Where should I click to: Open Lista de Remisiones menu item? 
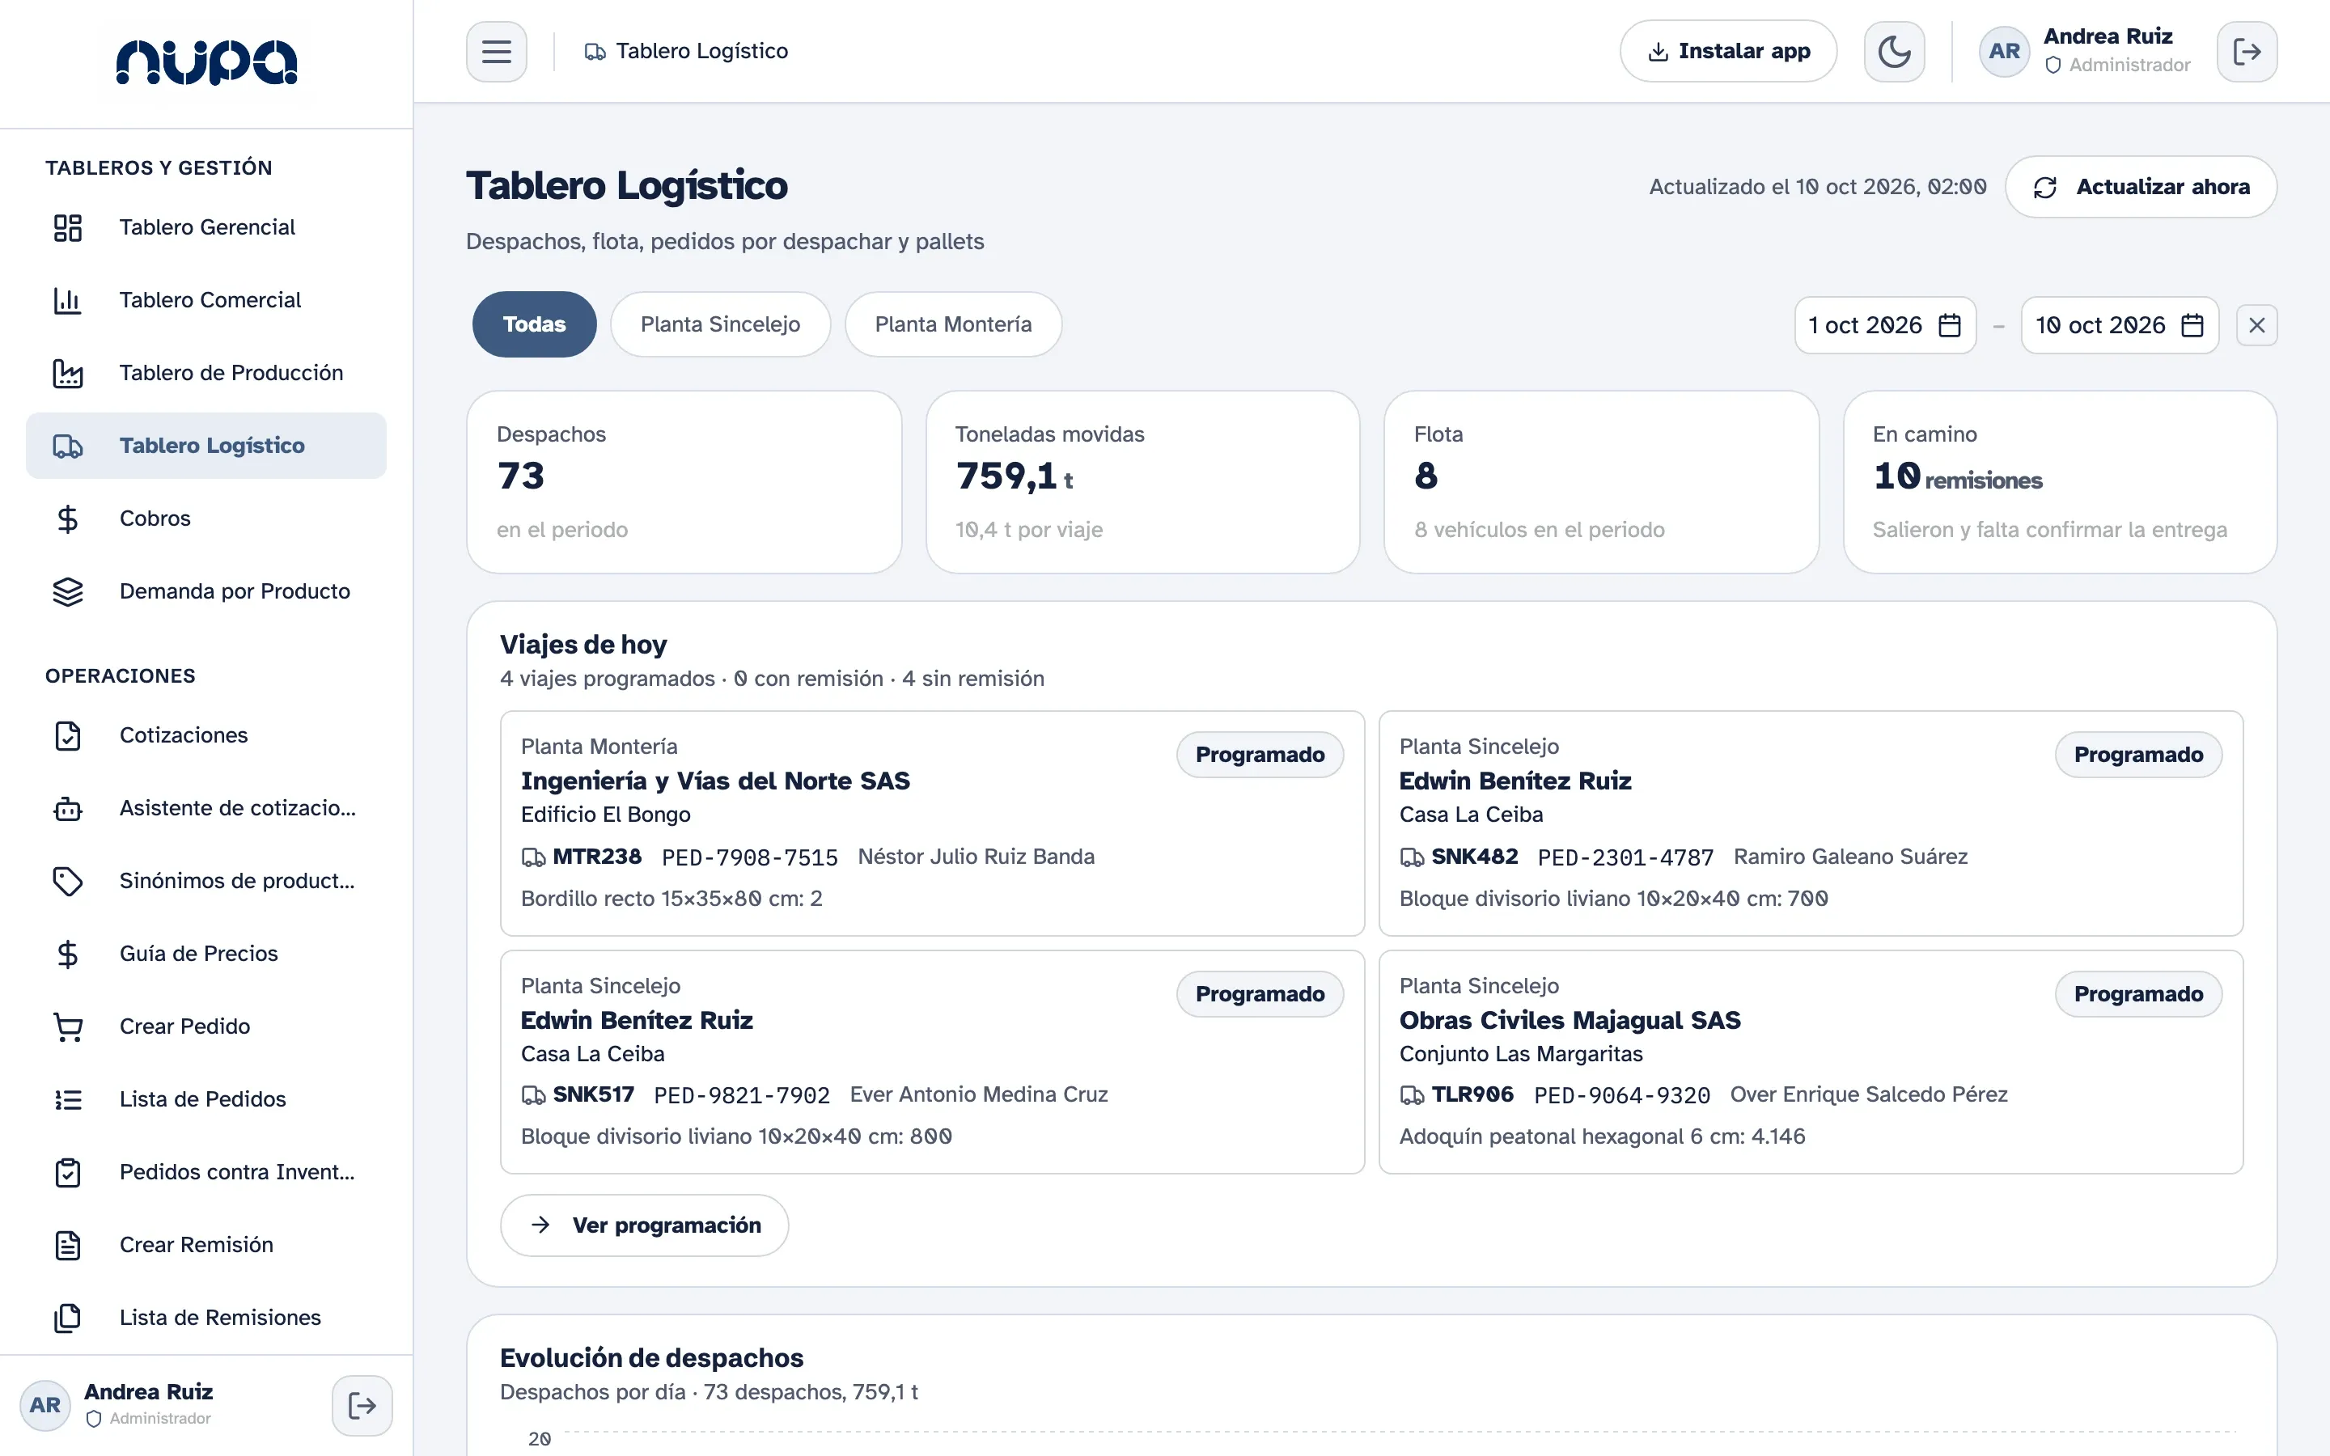click(206, 1318)
